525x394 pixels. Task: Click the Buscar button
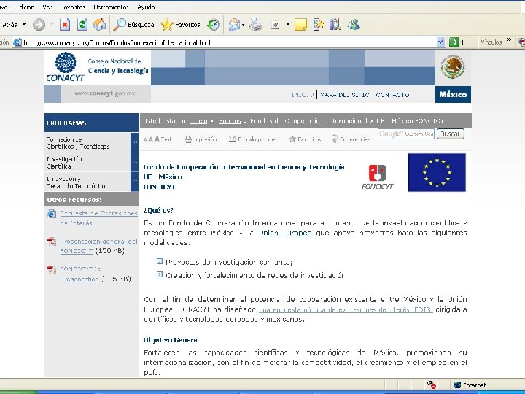point(451,134)
